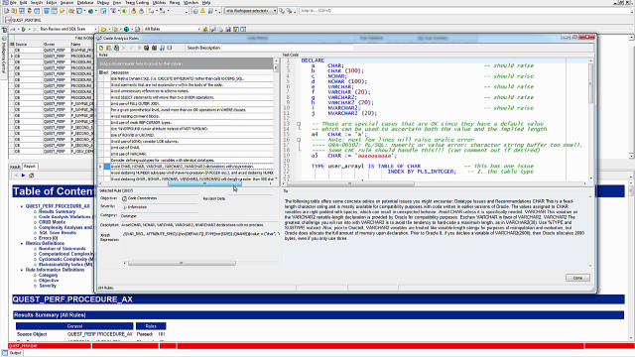Click the home icon in the Report pane
The width and height of the screenshot is (635, 357).
point(31,176)
